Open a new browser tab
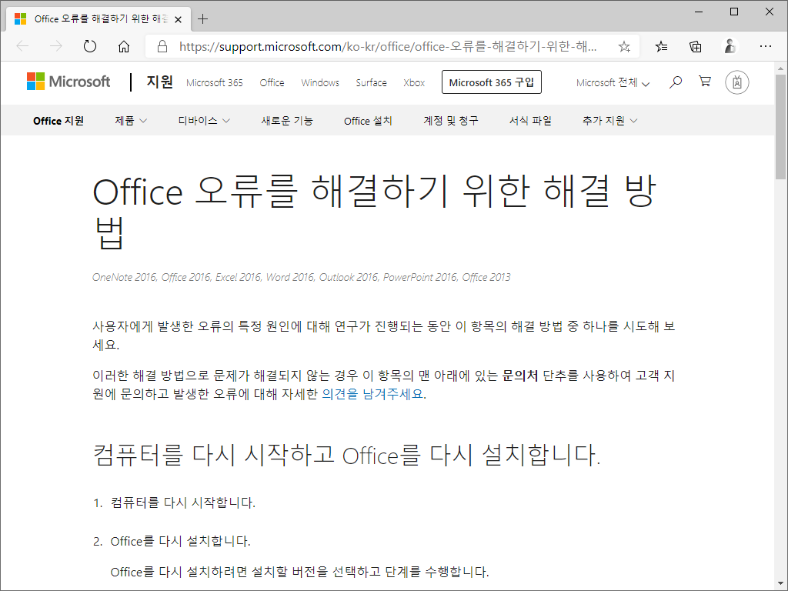The width and height of the screenshot is (788, 591). (x=202, y=18)
